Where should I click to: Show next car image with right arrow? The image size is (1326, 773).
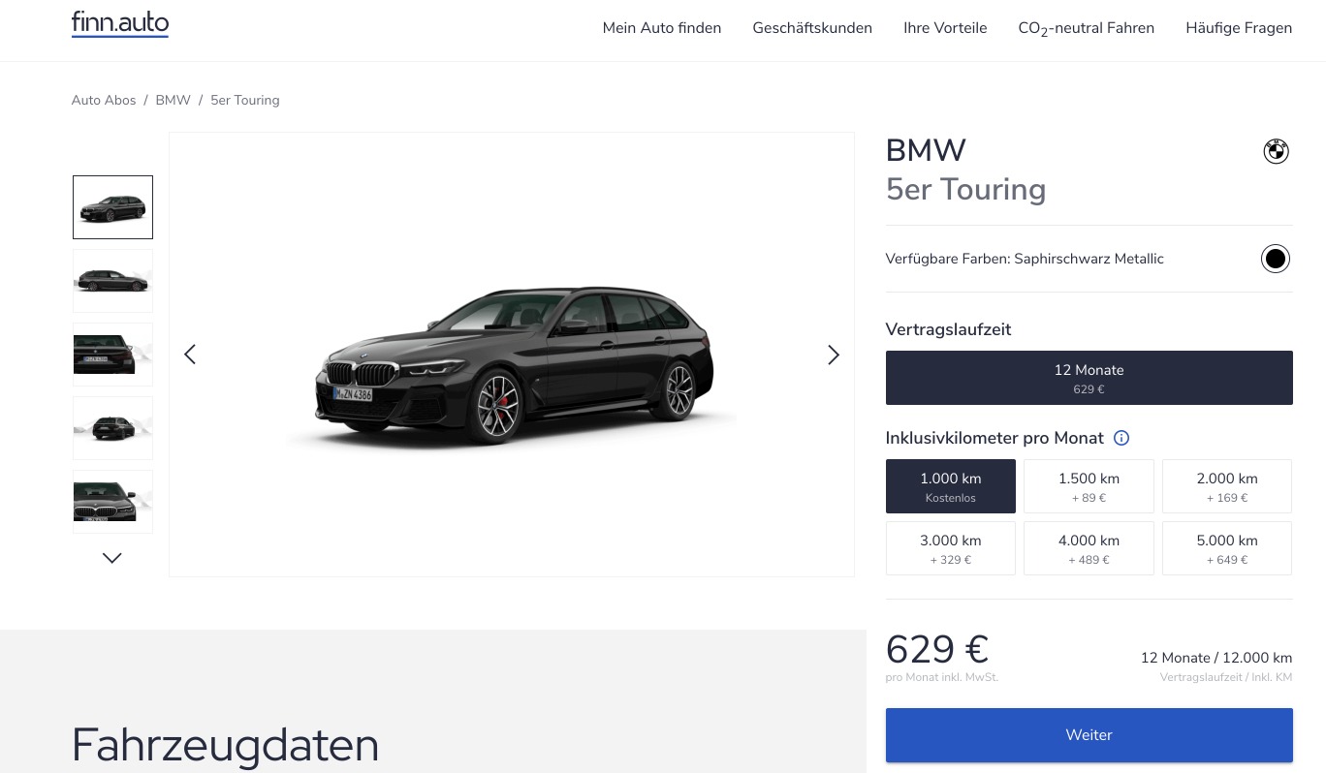click(x=834, y=355)
